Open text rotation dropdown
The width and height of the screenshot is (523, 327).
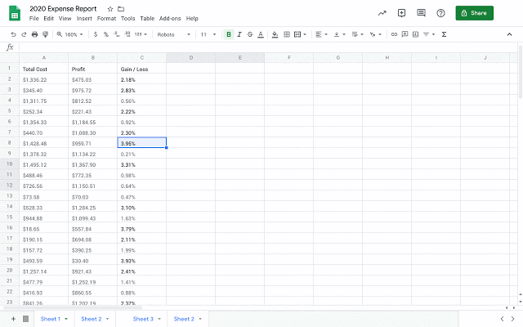[x=376, y=34]
